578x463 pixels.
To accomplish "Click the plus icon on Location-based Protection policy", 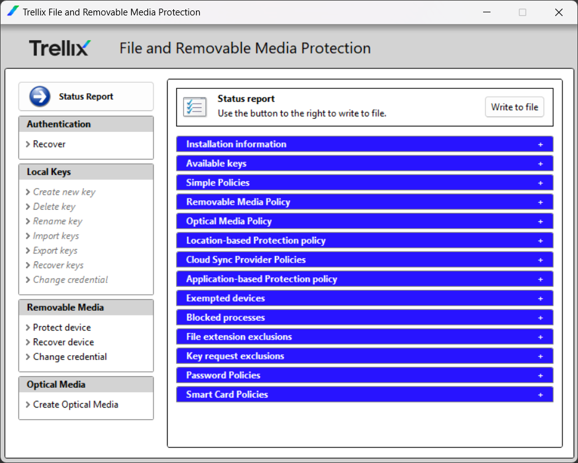I will (540, 241).
